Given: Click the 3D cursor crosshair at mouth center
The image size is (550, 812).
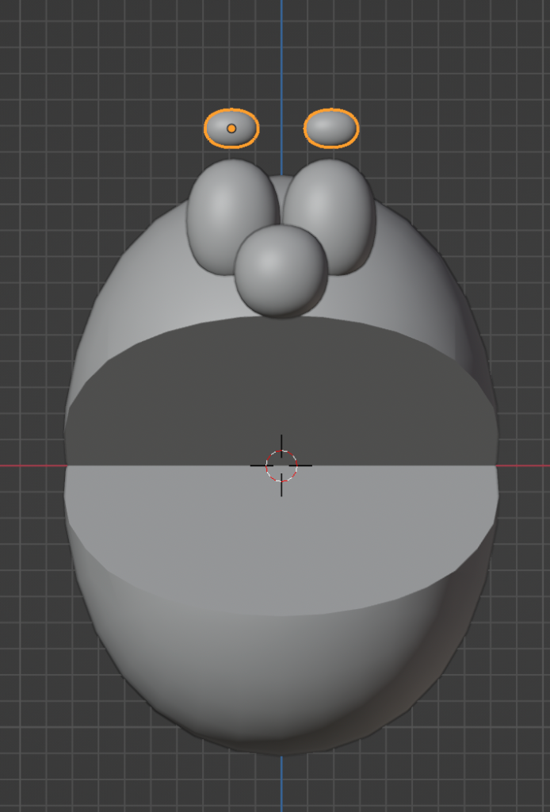Looking at the screenshot, I should (x=281, y=465).
